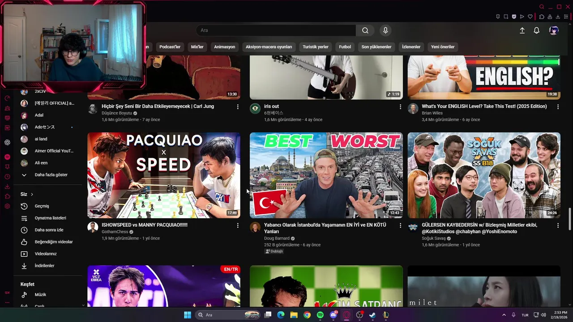Click the YouTube search magnifier button
This screenshot has height=322, width=573.
(x=365, y=30)
